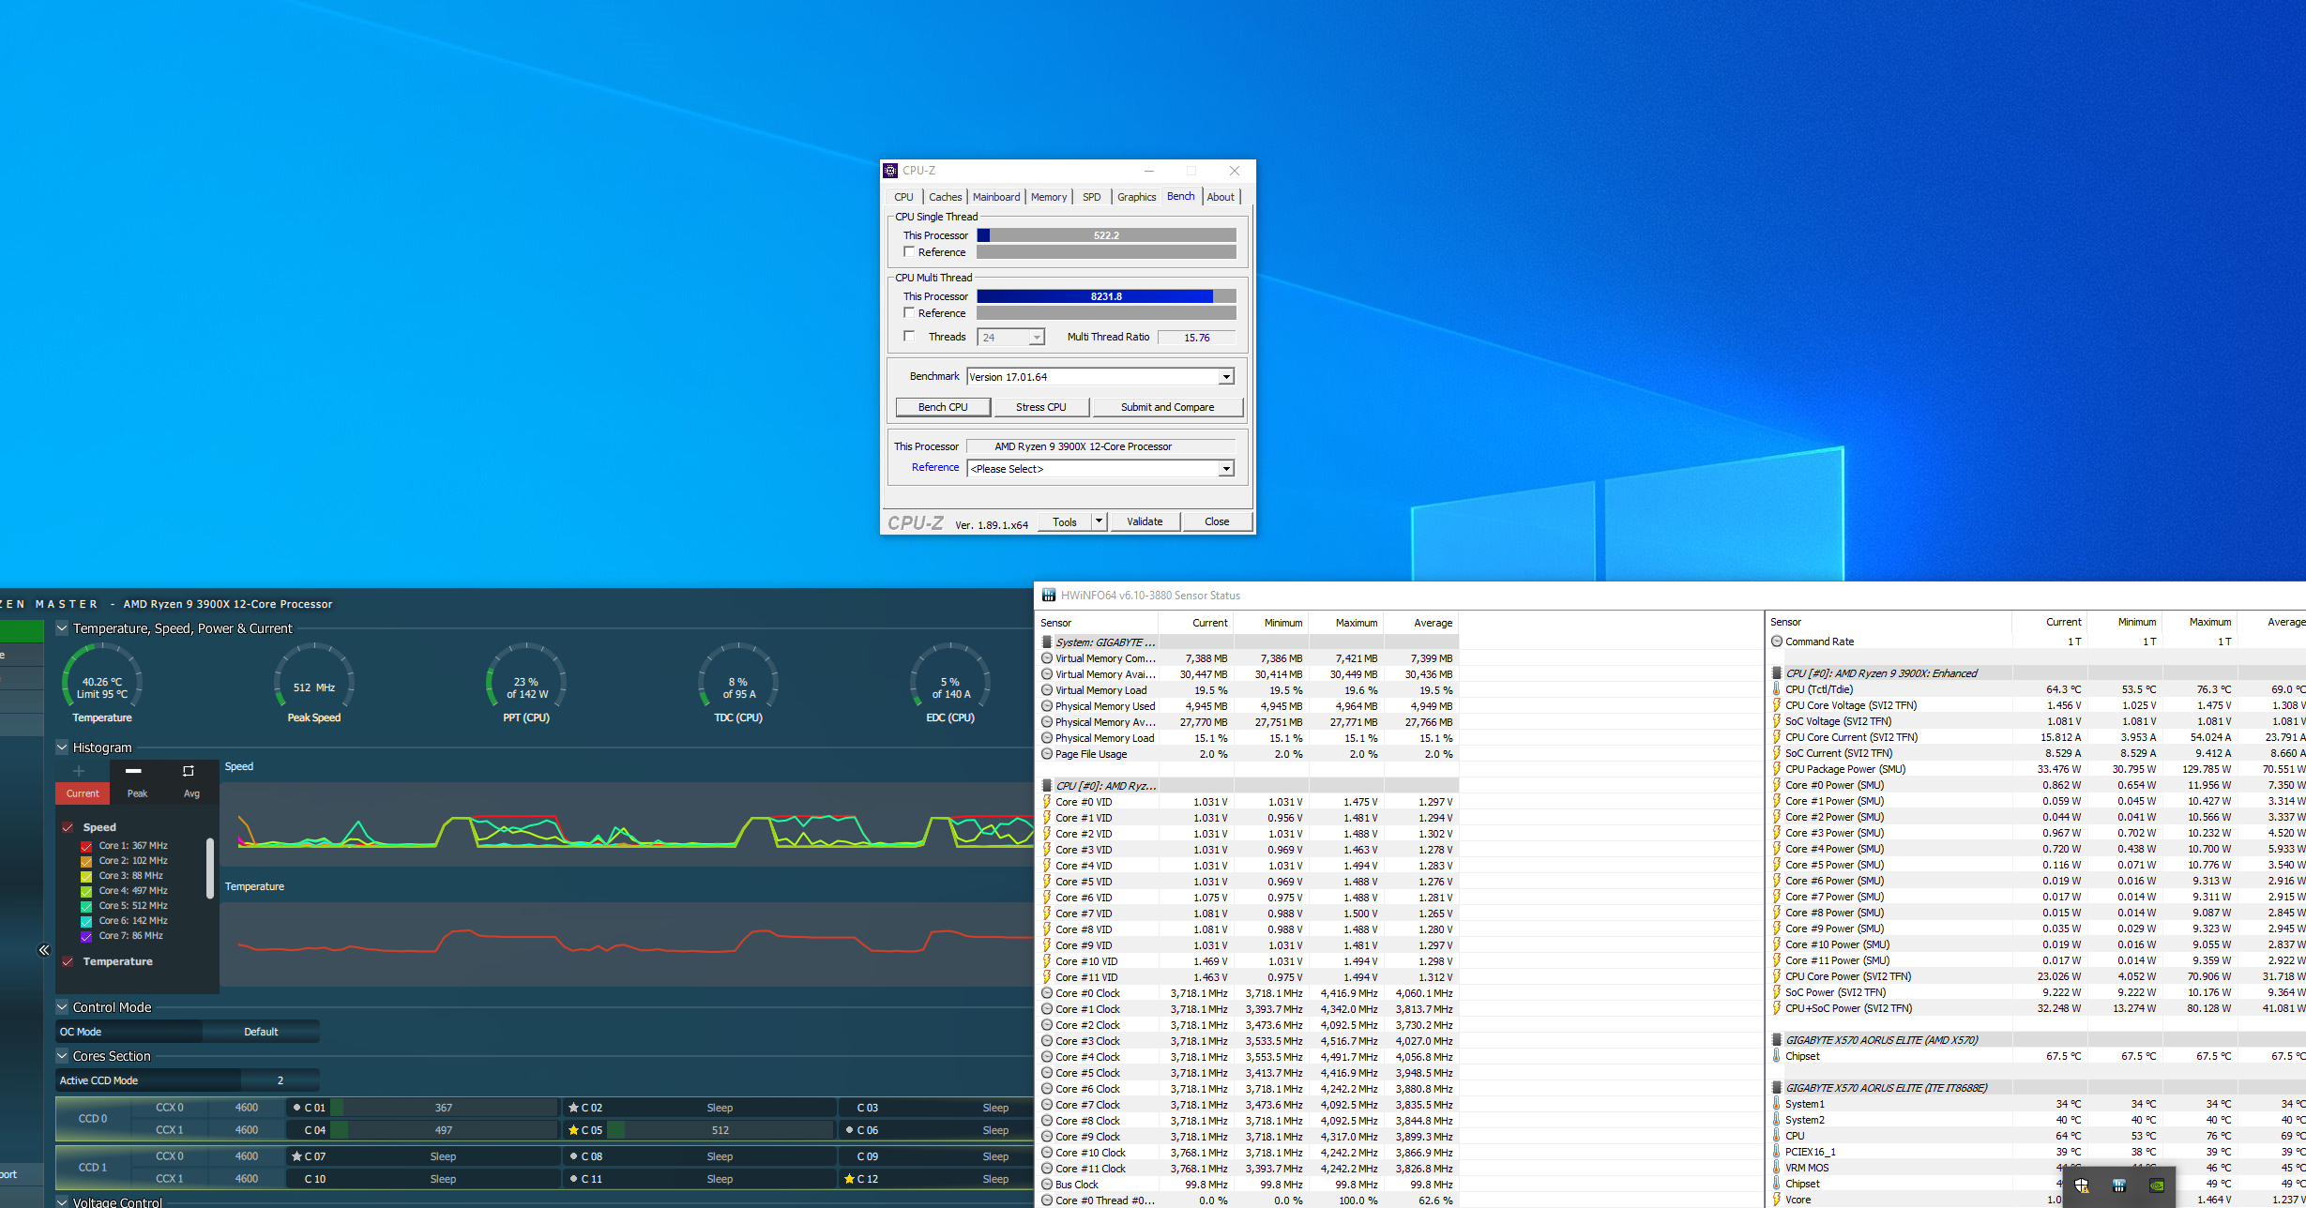
Task: Click the histogram add (plus) icon
Action: (79, 771)
